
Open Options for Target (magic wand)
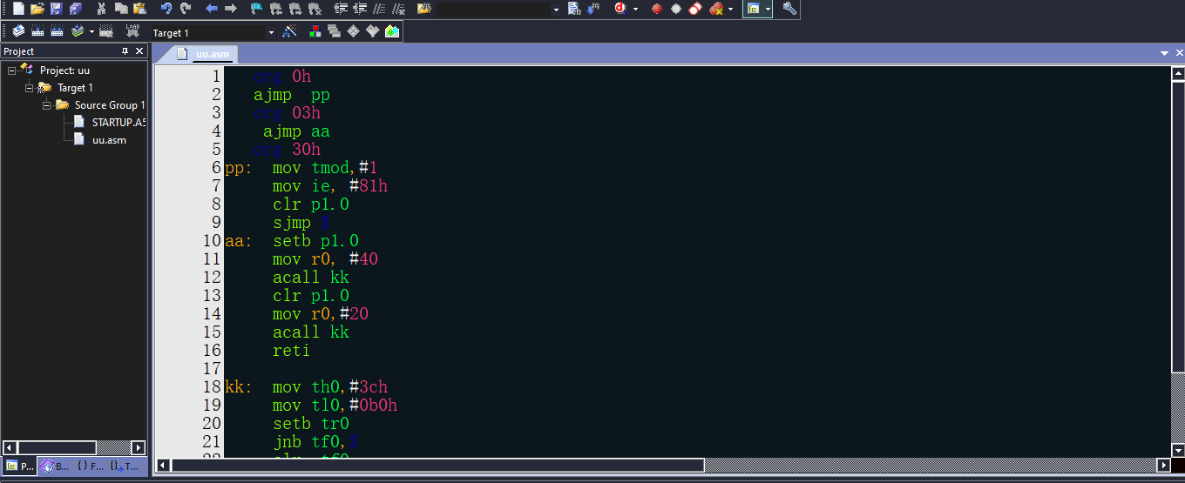pyautogui.click(x=290, y=31)
